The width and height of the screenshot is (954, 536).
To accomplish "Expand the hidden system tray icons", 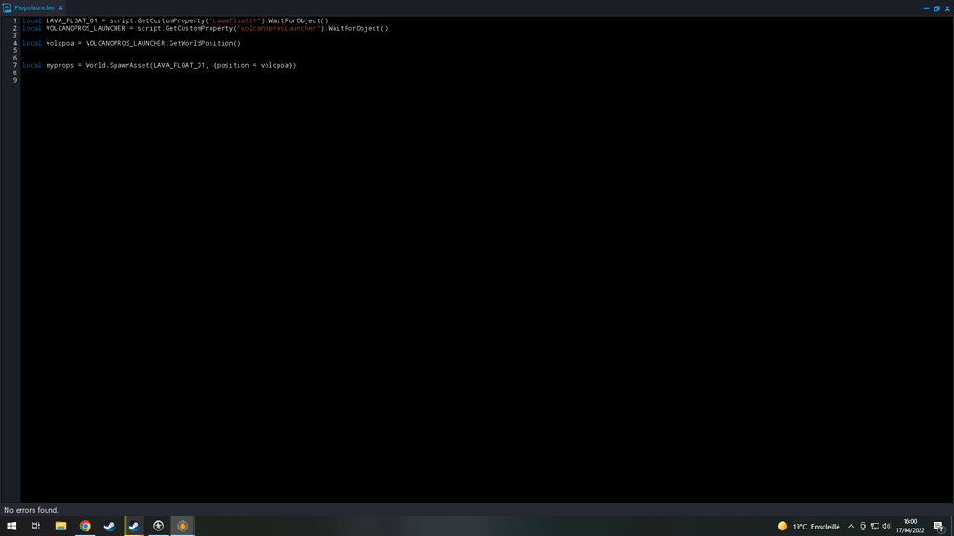I will tap(851, 526).
